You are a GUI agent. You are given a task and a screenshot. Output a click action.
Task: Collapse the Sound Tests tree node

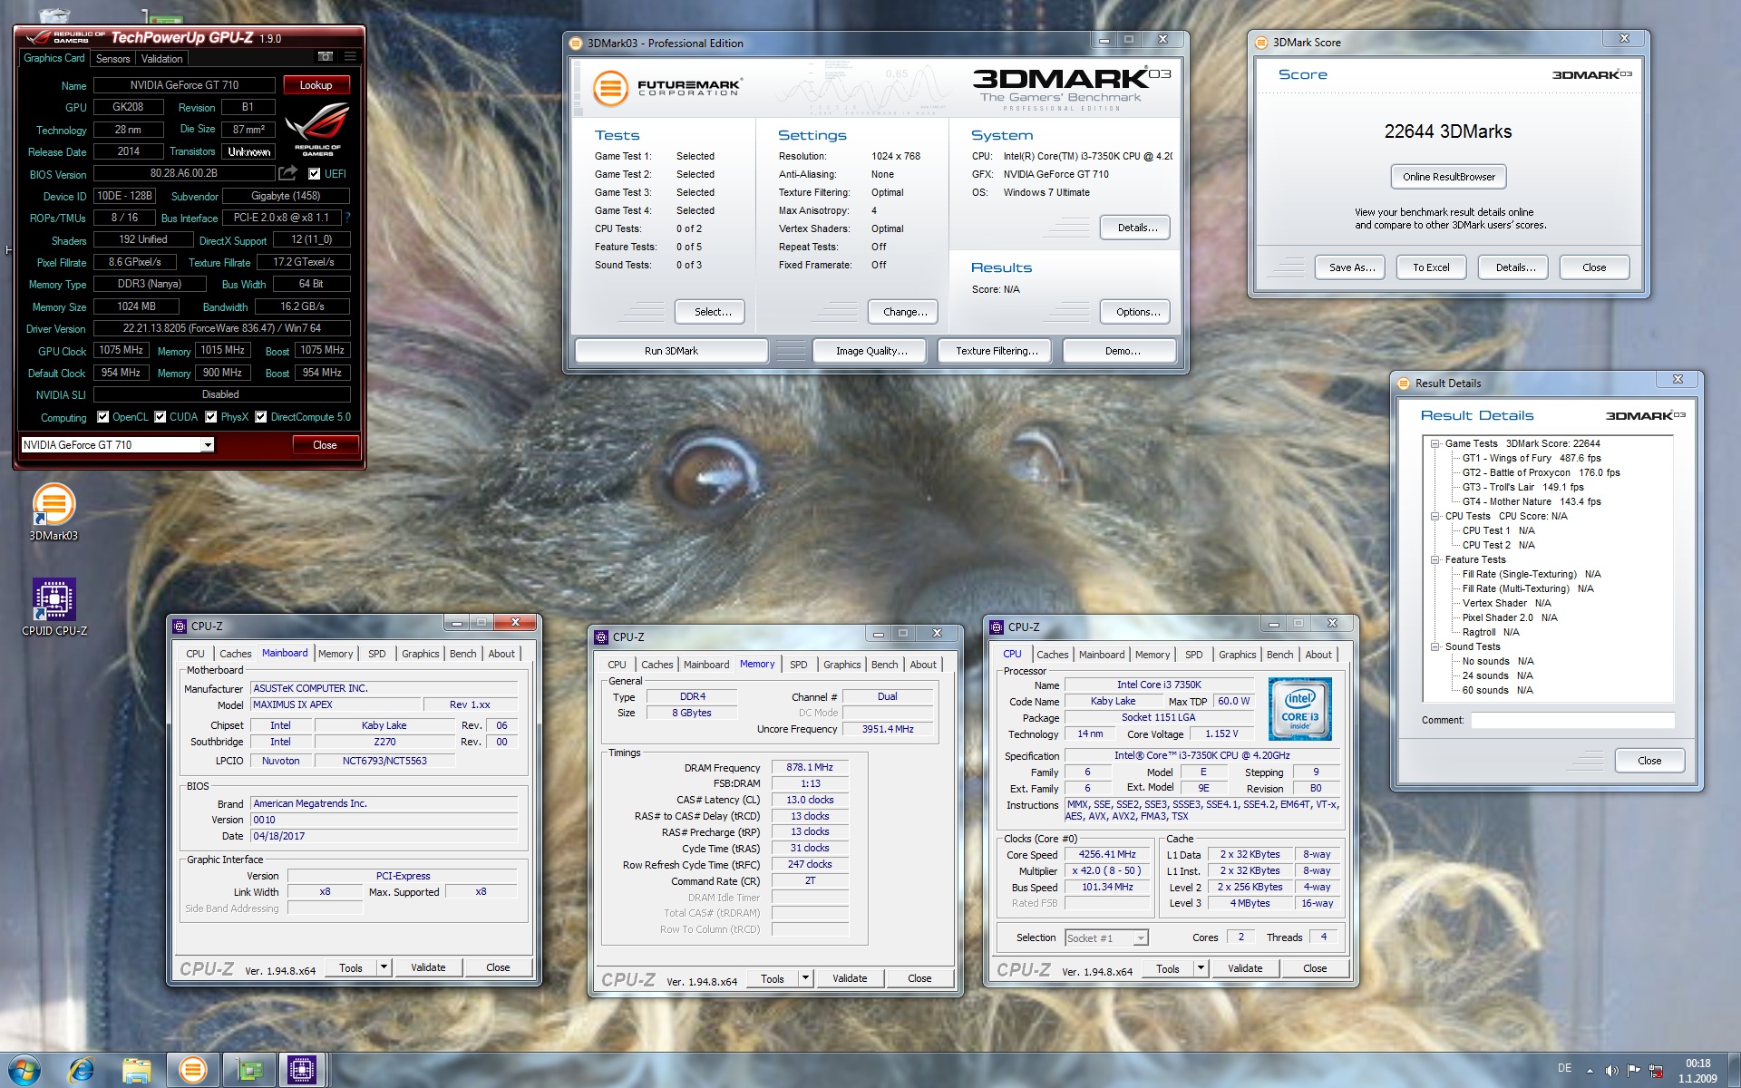coord(1435,647)
